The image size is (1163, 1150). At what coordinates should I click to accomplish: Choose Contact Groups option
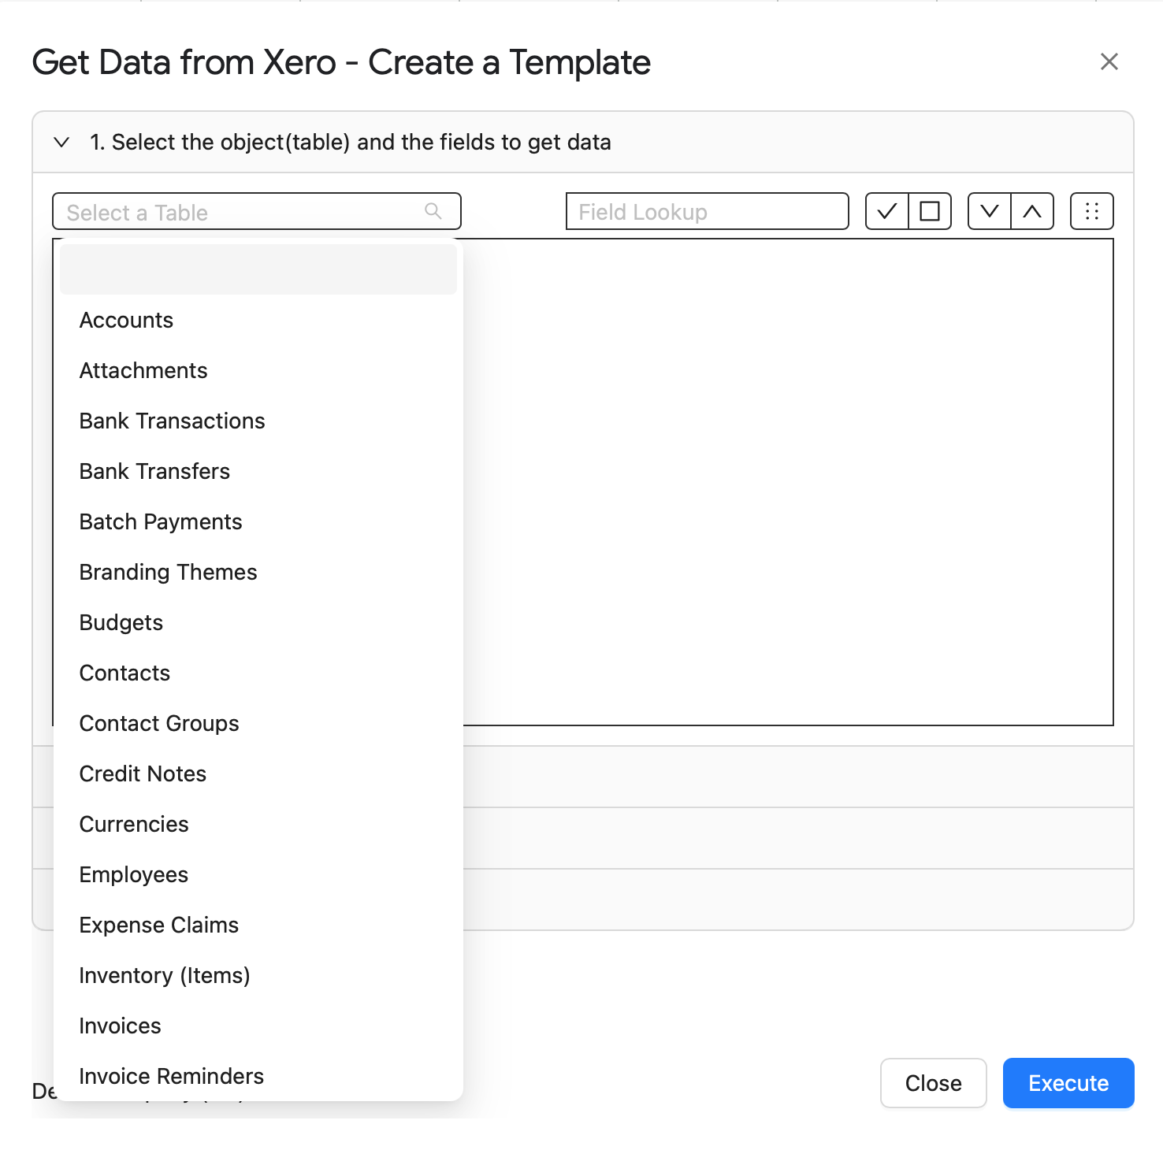[258, 723]
